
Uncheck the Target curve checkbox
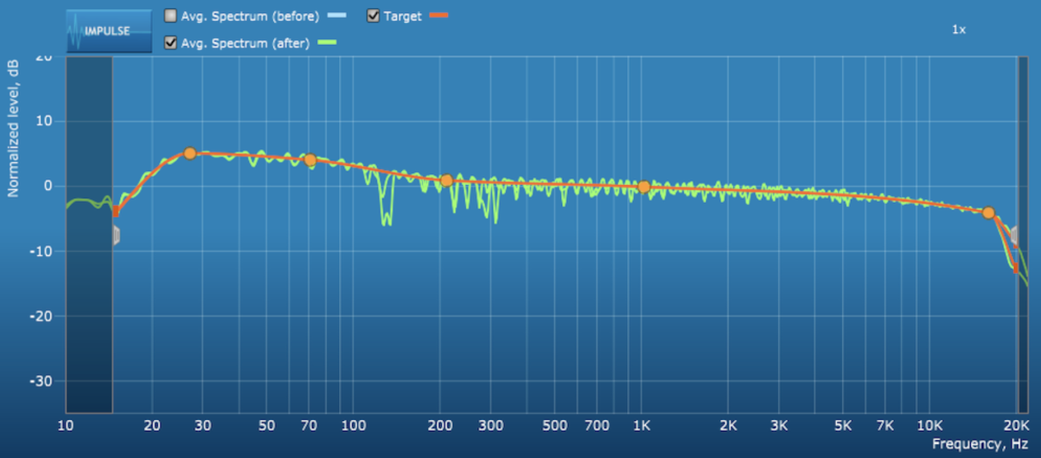373,16
